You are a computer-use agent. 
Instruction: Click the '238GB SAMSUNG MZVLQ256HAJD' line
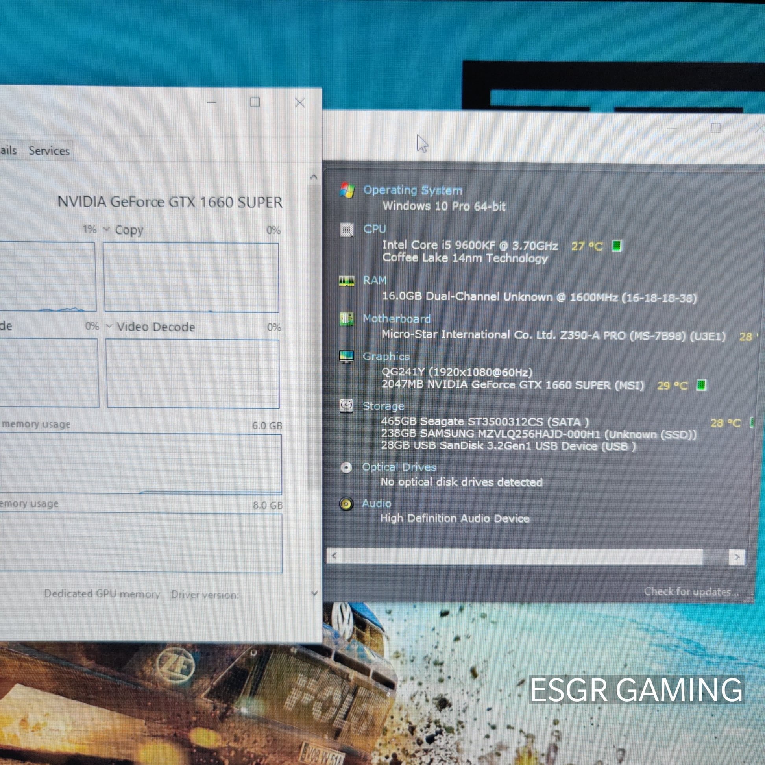(538, 434)
